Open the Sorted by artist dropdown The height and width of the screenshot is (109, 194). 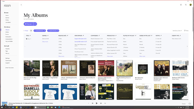(177, 31)
